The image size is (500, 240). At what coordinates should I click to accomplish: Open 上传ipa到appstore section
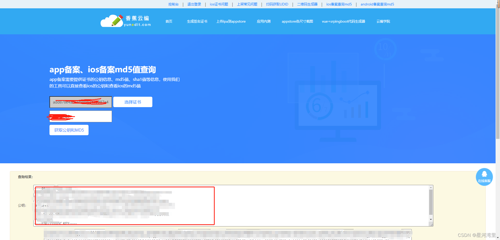coord(231,21)
